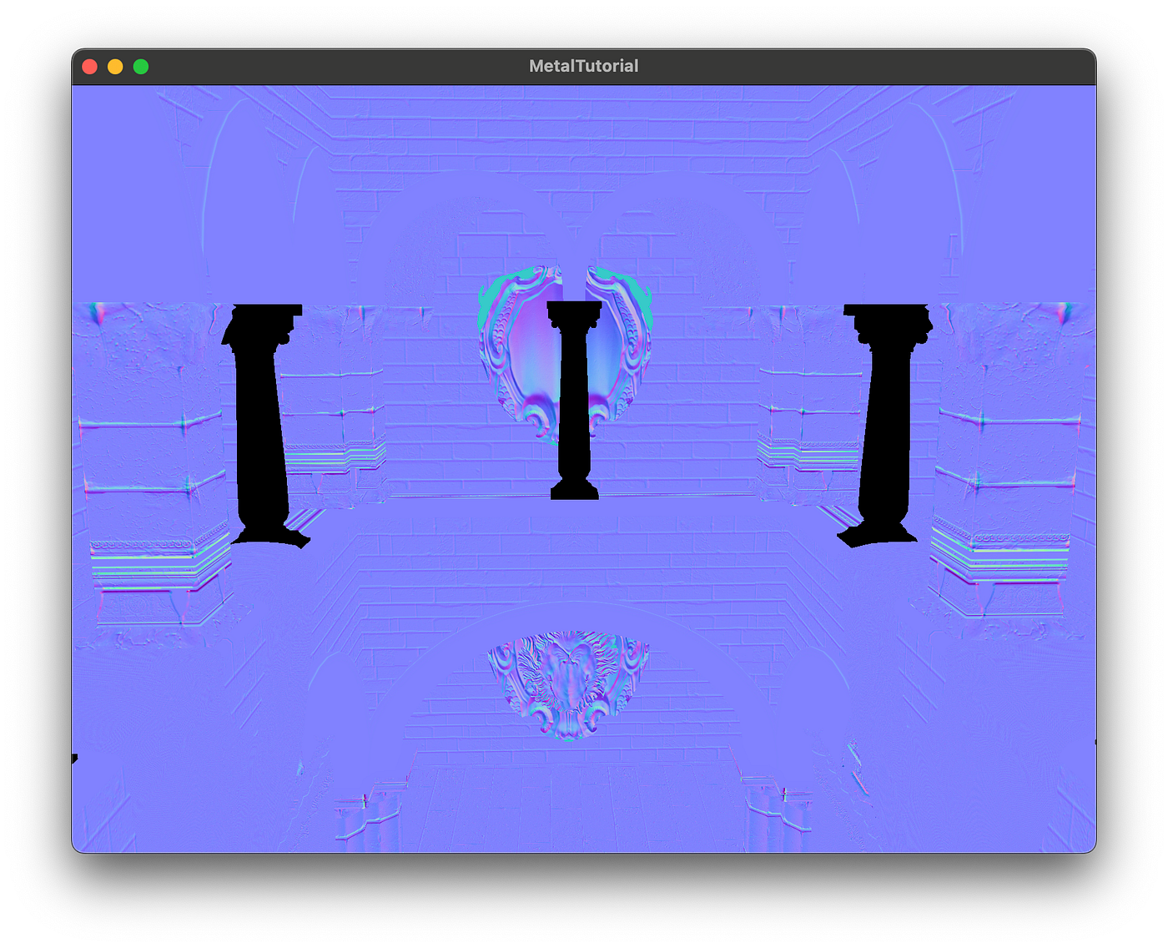Select the center black pillar
This screenshot has width=1168, height=948.
coord(576,401)
